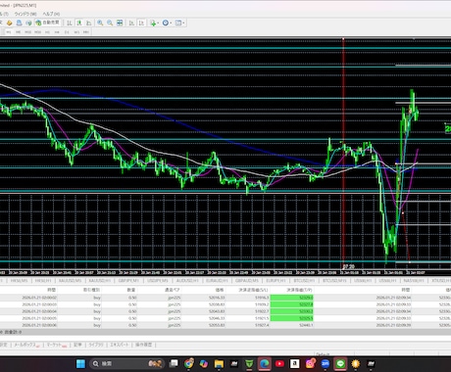Zoom out on the chart
Image resolution: width=451 pixels, height=372 pixels.
tap(110, 23)
